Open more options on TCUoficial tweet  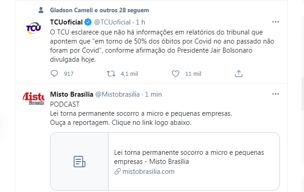pyautogui.click(x=275, y=22)
